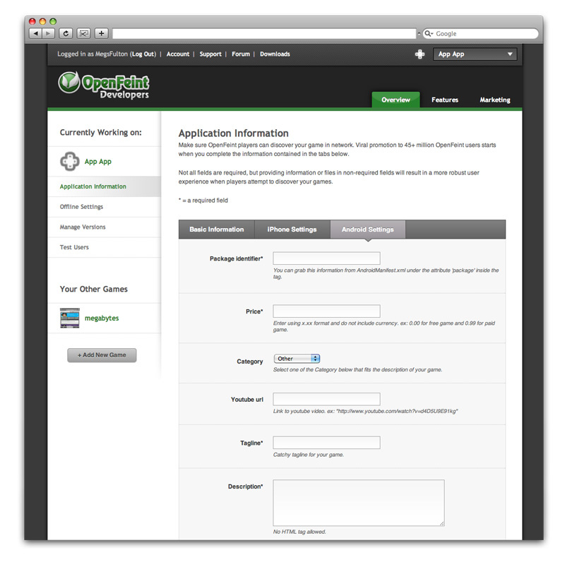Viewport: 565px width, 567px height.
Task: Open the Category dropdown set to Other
Action: coord(297,359)
